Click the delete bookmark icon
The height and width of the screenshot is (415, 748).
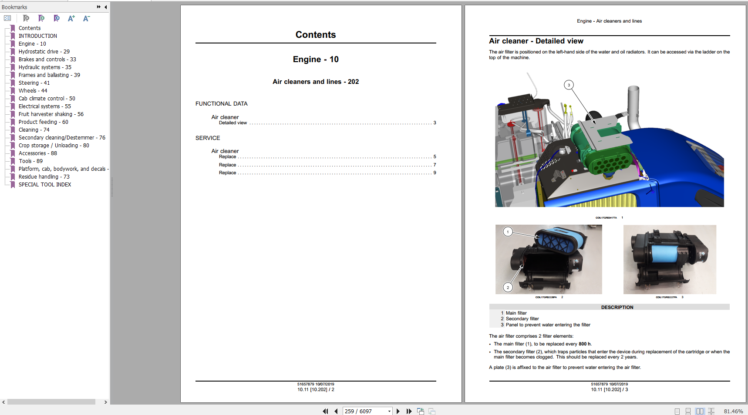[x=26, y=18]
